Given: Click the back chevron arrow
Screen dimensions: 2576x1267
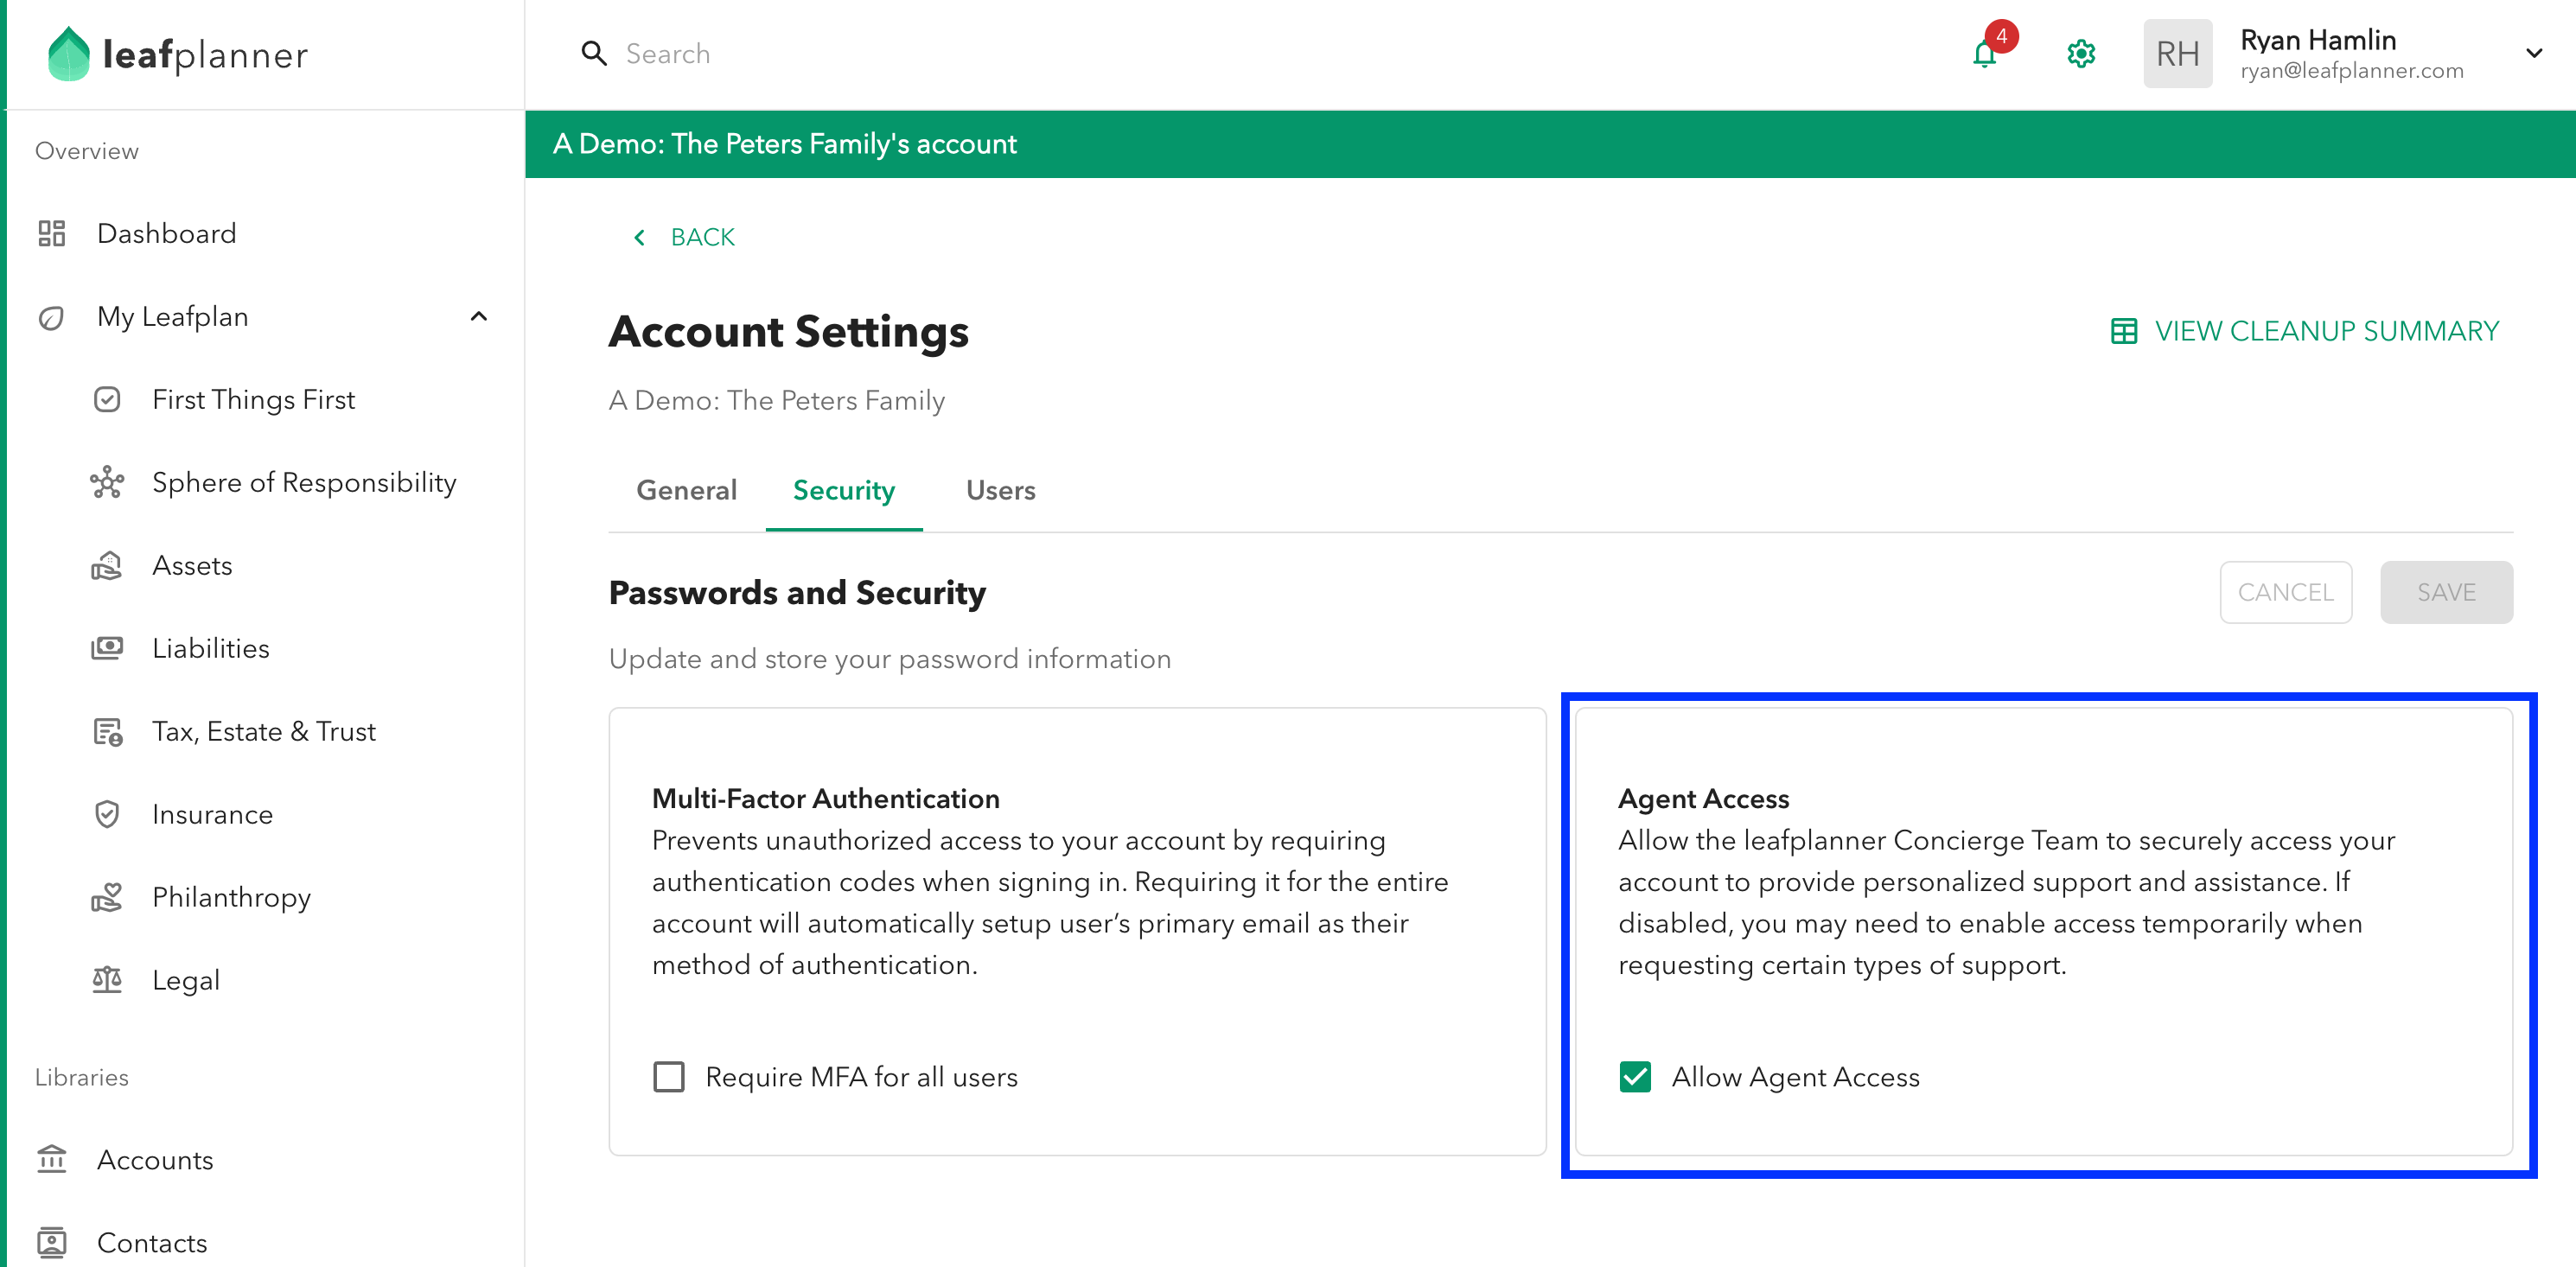Looking at the screenshot, I should [640, 237].
